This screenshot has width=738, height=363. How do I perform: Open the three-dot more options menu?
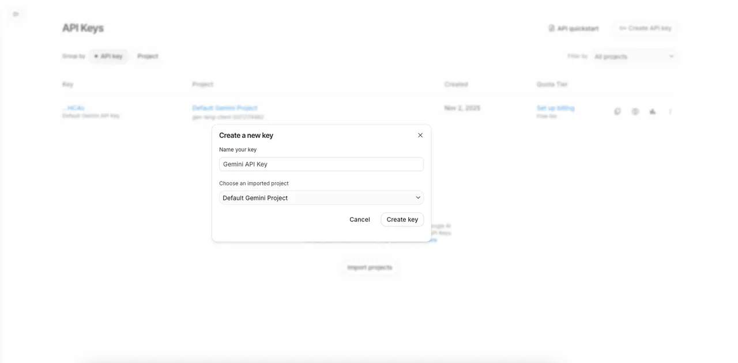click(x=670, y=111)
